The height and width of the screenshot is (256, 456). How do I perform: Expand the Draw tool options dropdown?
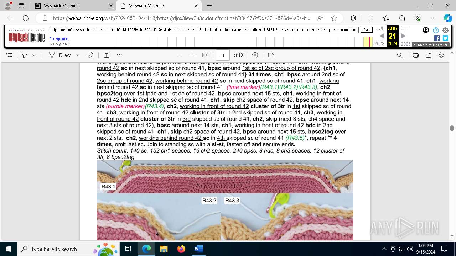pos(78,55)
